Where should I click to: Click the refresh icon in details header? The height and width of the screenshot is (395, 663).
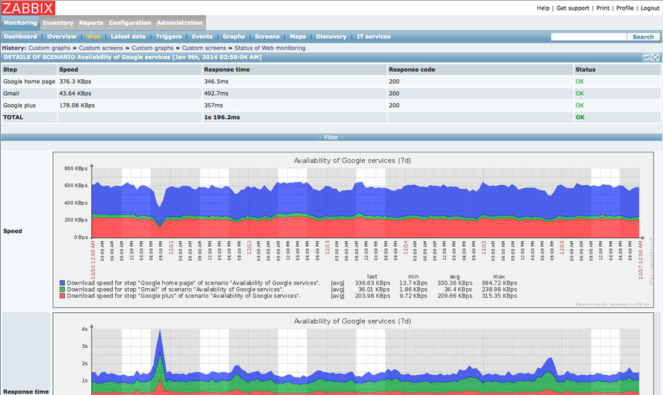[x=647, y=57]
